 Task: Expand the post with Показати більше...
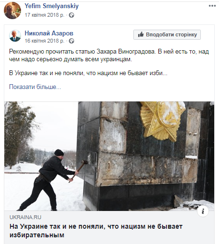coord(35,87)
